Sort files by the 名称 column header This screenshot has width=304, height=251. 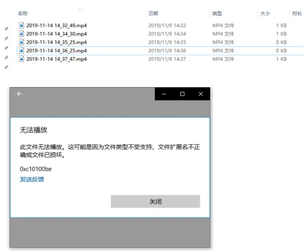tap(22, 13)
